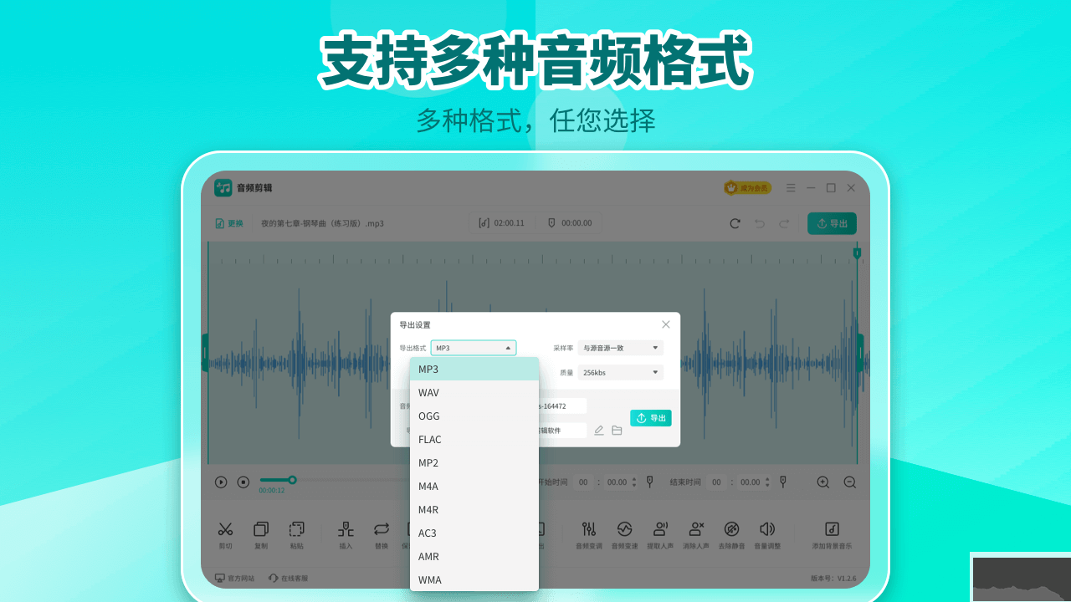Close the 导出设置 dialog

(666, 324)
